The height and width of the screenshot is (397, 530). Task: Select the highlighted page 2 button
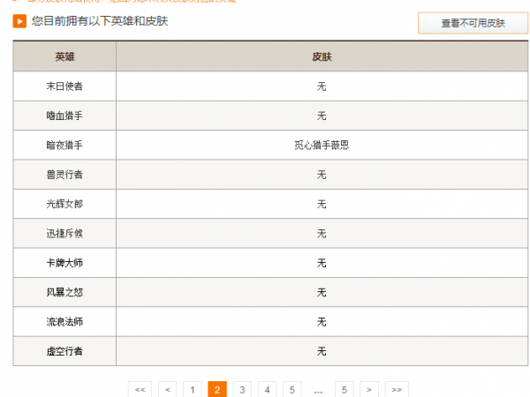pyautogui.click(x=217, y=390)
